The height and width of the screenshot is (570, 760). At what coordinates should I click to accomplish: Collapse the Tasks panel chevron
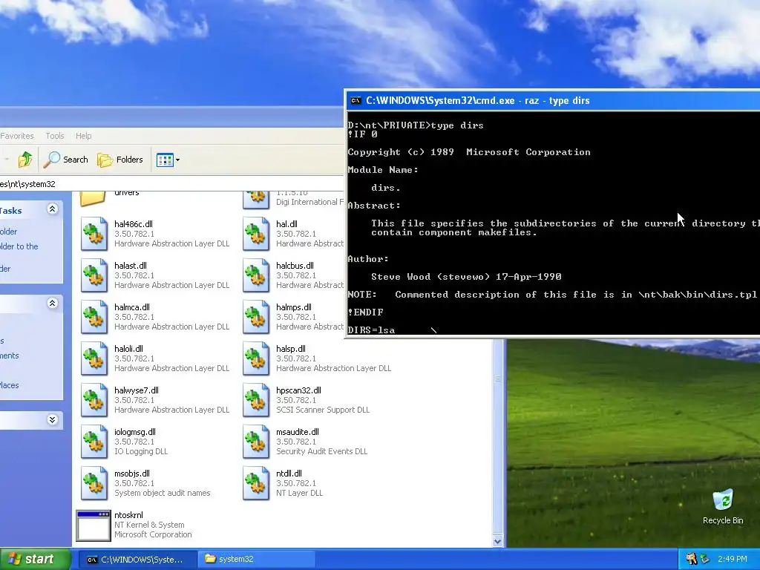point(53,209)
